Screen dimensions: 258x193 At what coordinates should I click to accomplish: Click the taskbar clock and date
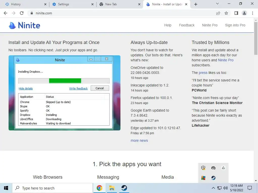236,188
